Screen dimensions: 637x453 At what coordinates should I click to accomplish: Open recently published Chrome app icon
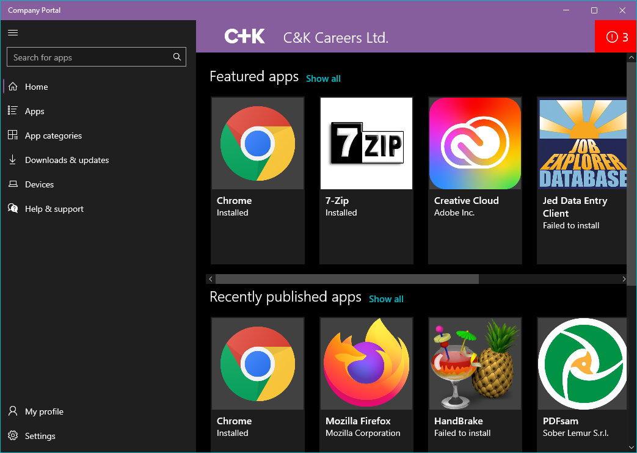pos(258,364)
